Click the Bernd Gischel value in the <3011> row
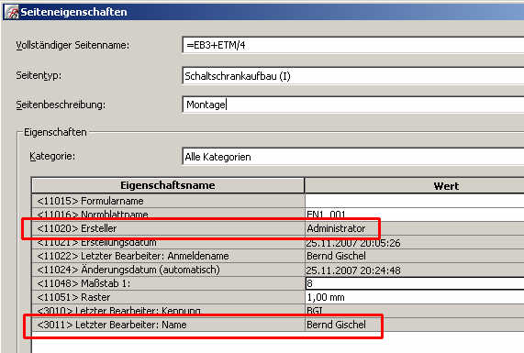The width and height of the screenshot is (524, 353). 336,325
